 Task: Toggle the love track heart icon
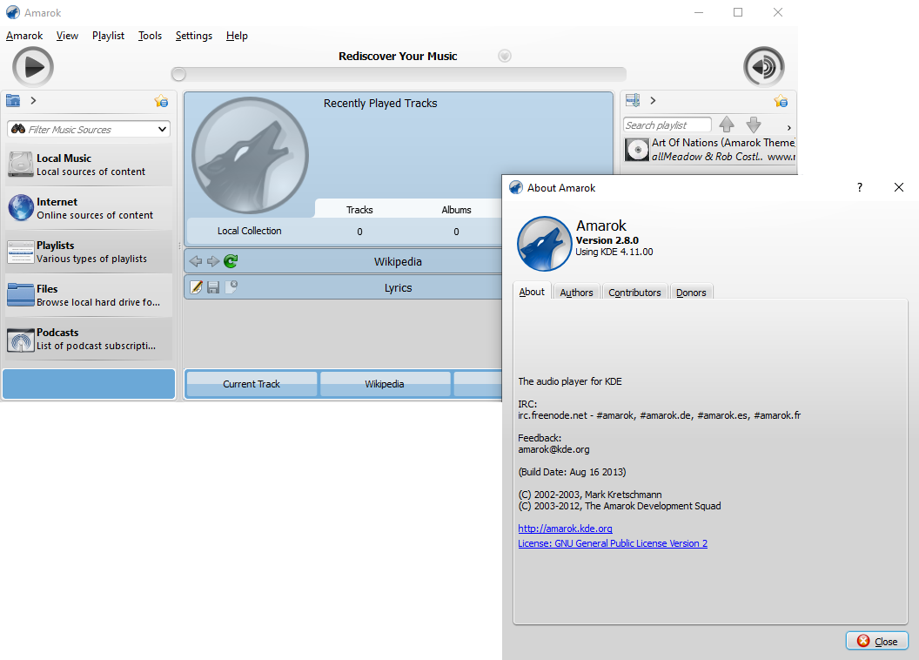coord(505,56)
